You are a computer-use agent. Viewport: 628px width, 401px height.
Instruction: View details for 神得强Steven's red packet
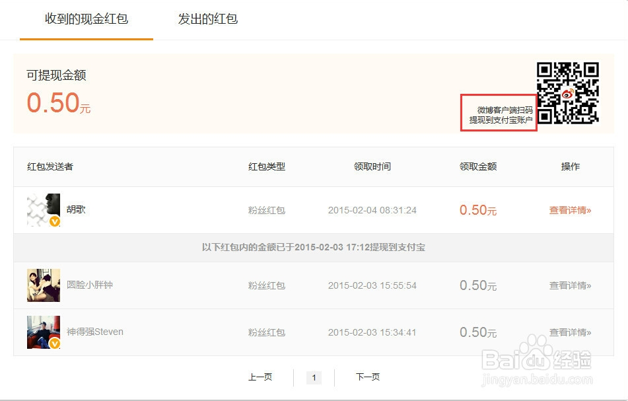click(570, 332)
